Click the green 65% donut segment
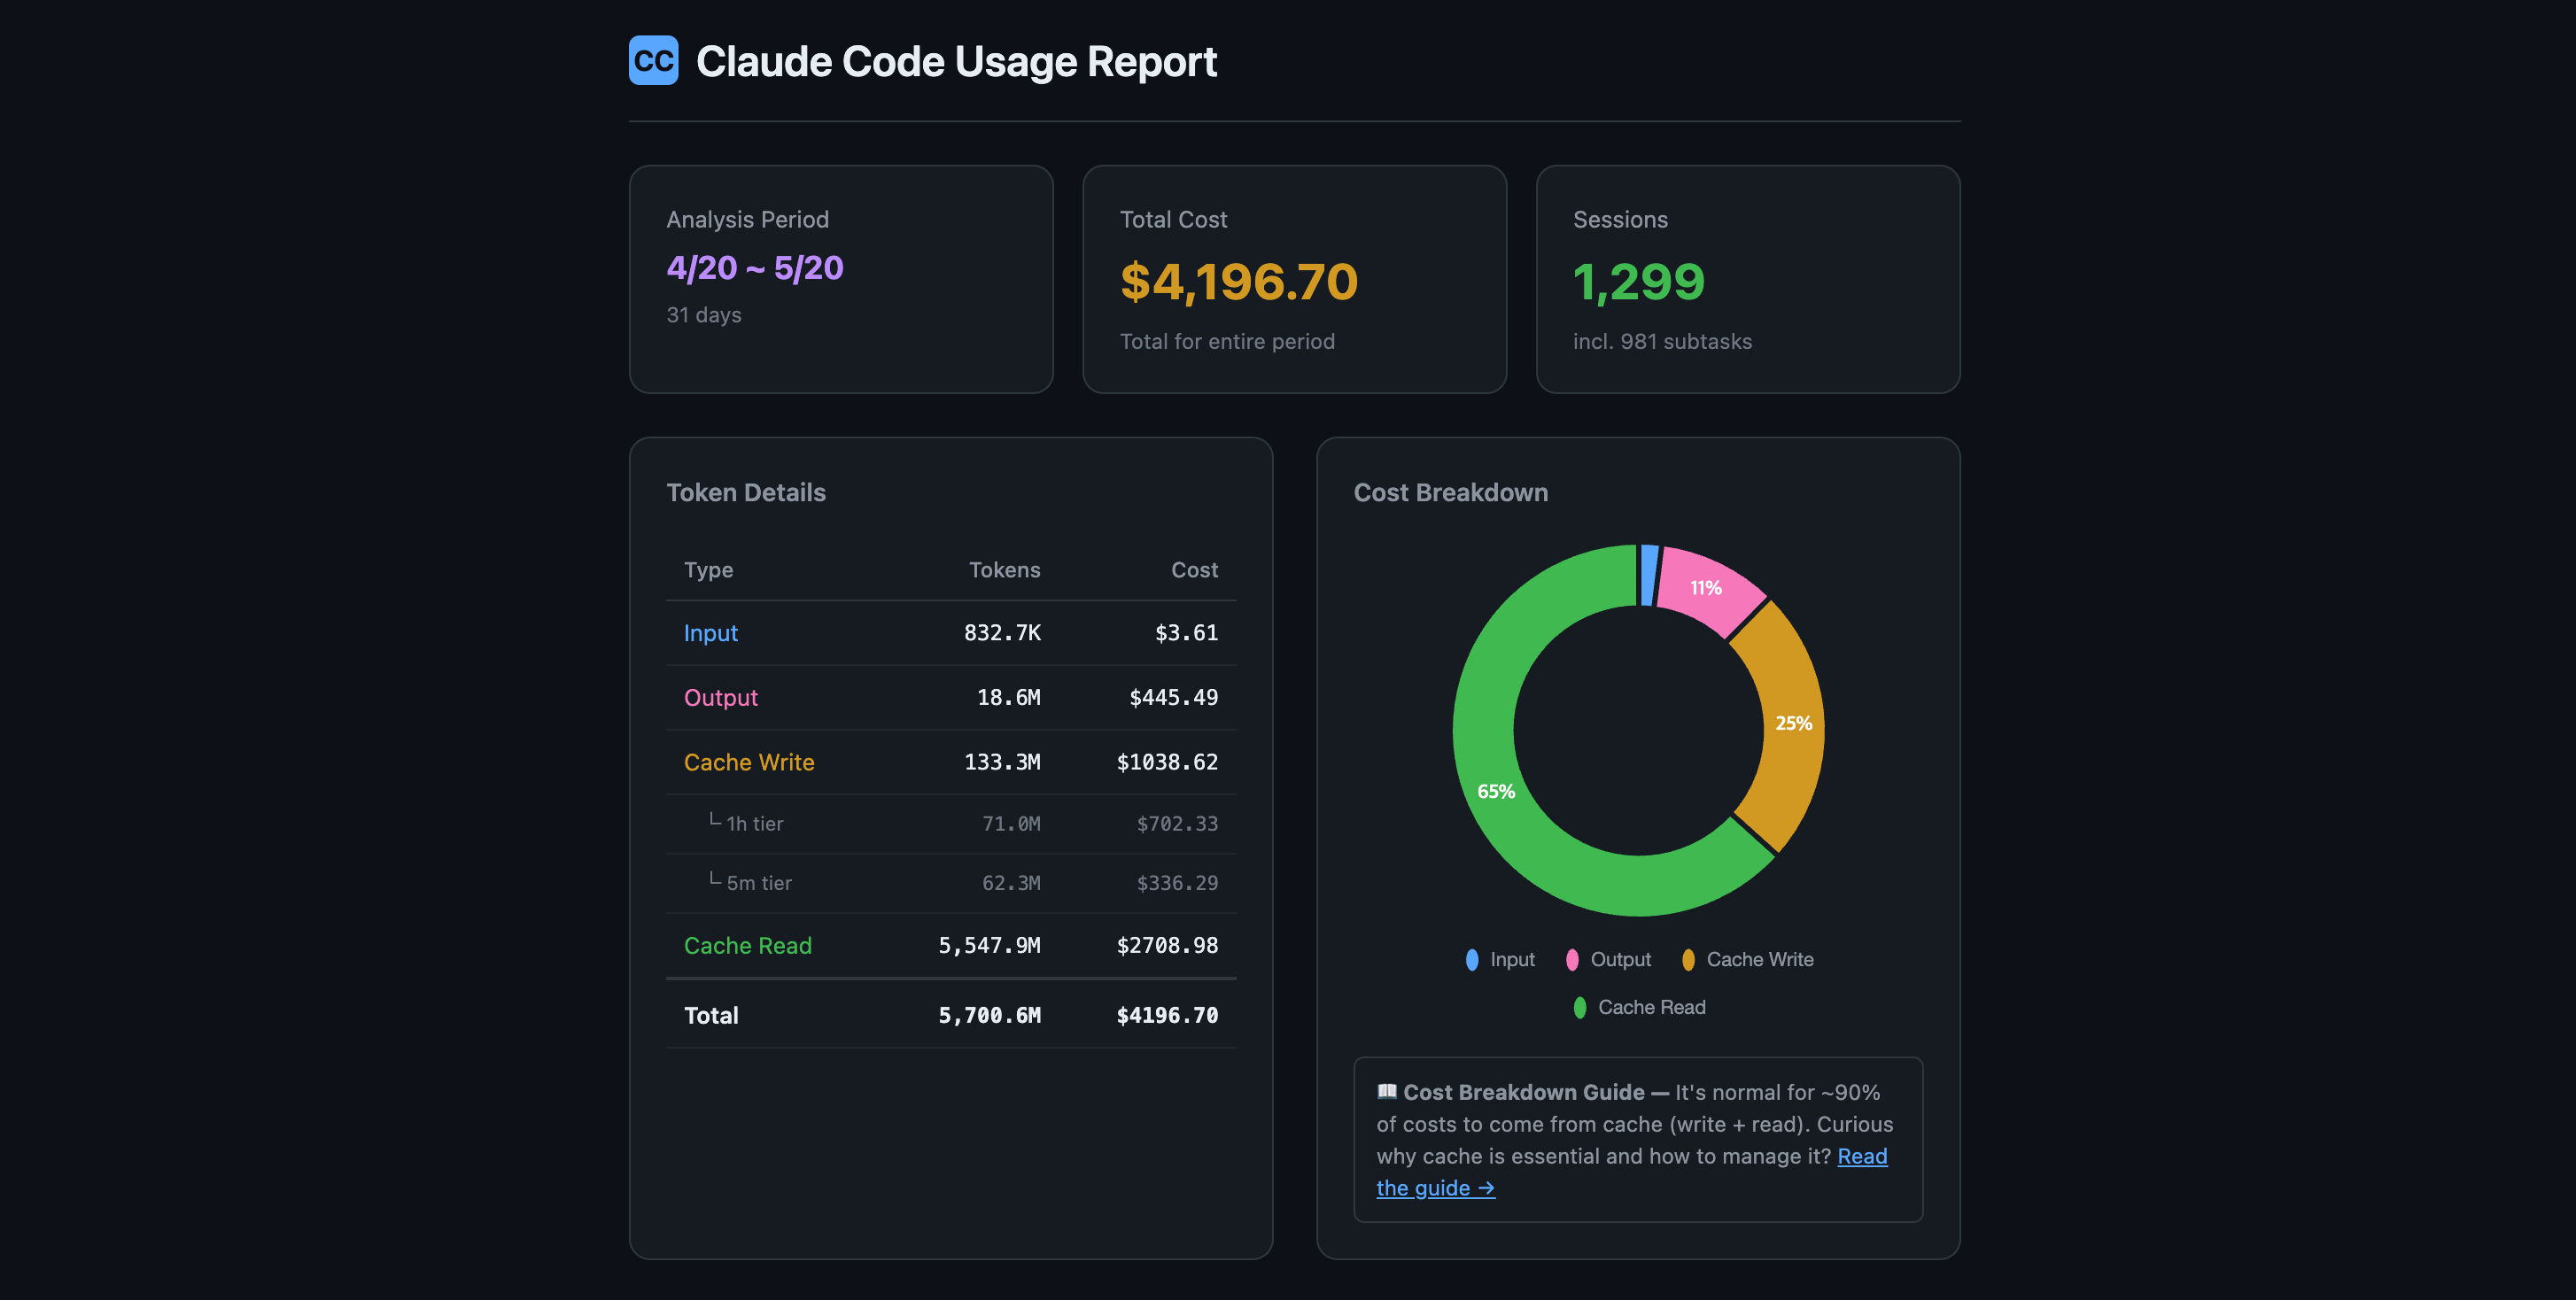The height and width of the screenshot is (1300, 2576). [x=1496, y=791]
